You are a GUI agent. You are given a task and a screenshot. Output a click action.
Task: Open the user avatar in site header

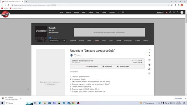coord(182,12)
